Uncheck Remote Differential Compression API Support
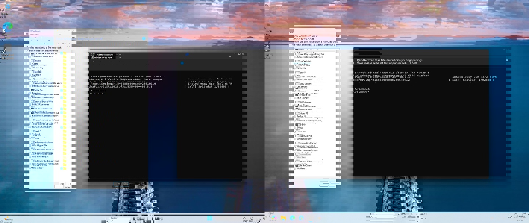This screenshot has height=223, width=529. coord(33,112)
